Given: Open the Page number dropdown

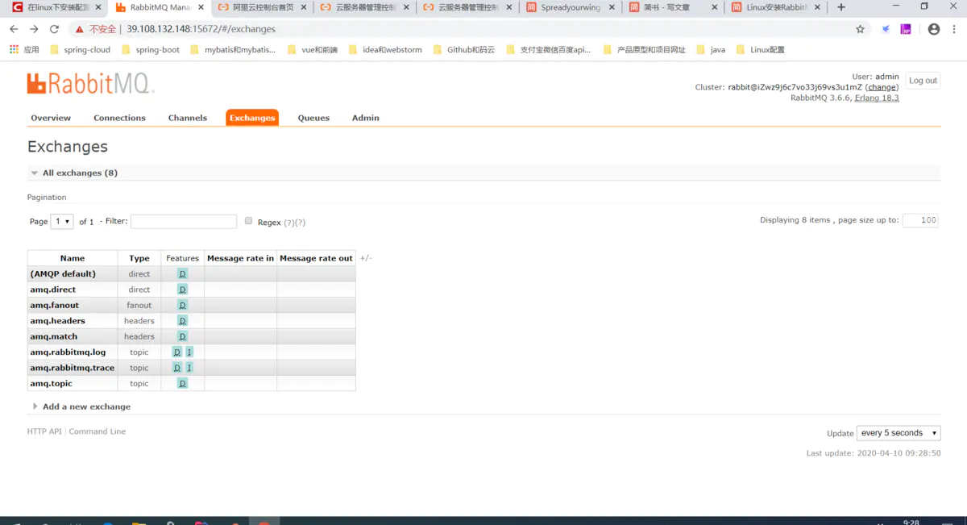Looking at the screenshot, I should (62, 221).
